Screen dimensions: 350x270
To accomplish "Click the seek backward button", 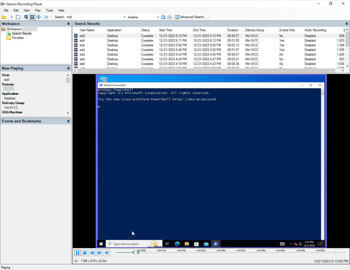I will coord(92,253).
